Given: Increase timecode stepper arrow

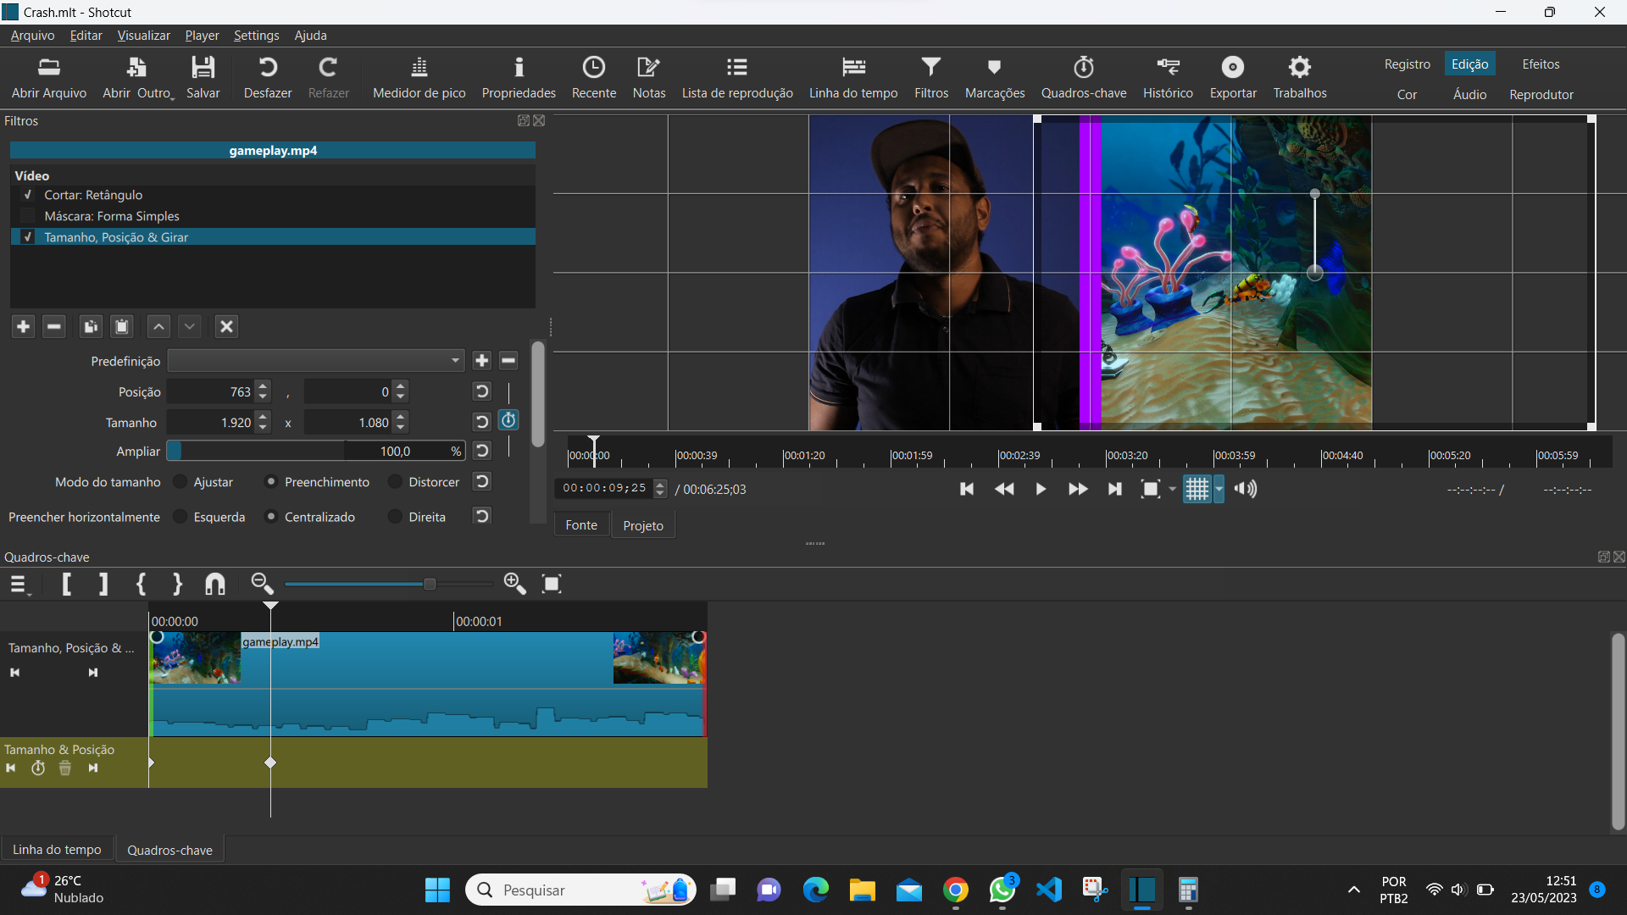Looking at the screenshot, I should 660,485.
